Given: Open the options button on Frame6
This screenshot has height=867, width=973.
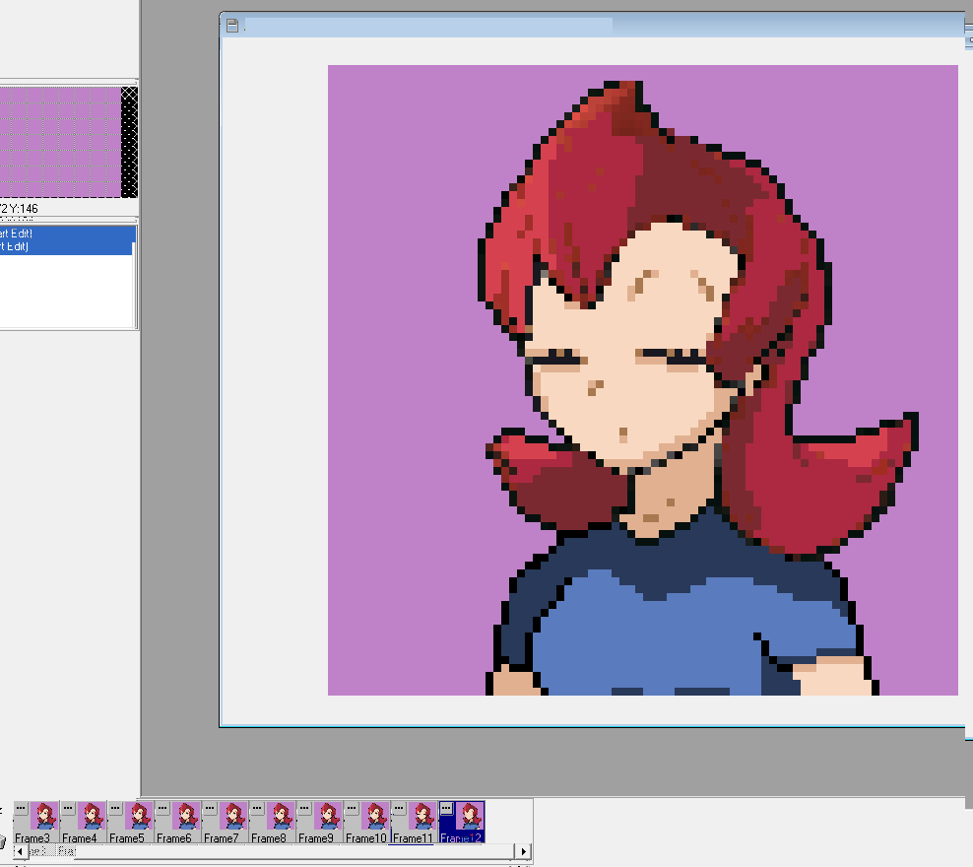Looking at the screenshot, I should (162, 808).
